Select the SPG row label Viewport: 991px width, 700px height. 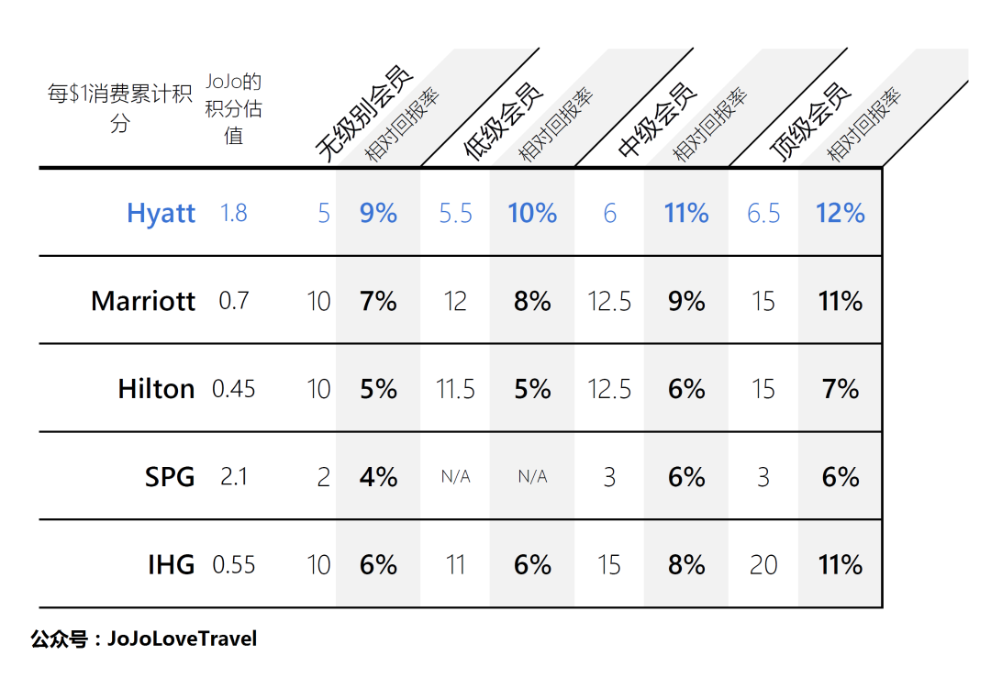pyautogui.click(x=170, y=477)
